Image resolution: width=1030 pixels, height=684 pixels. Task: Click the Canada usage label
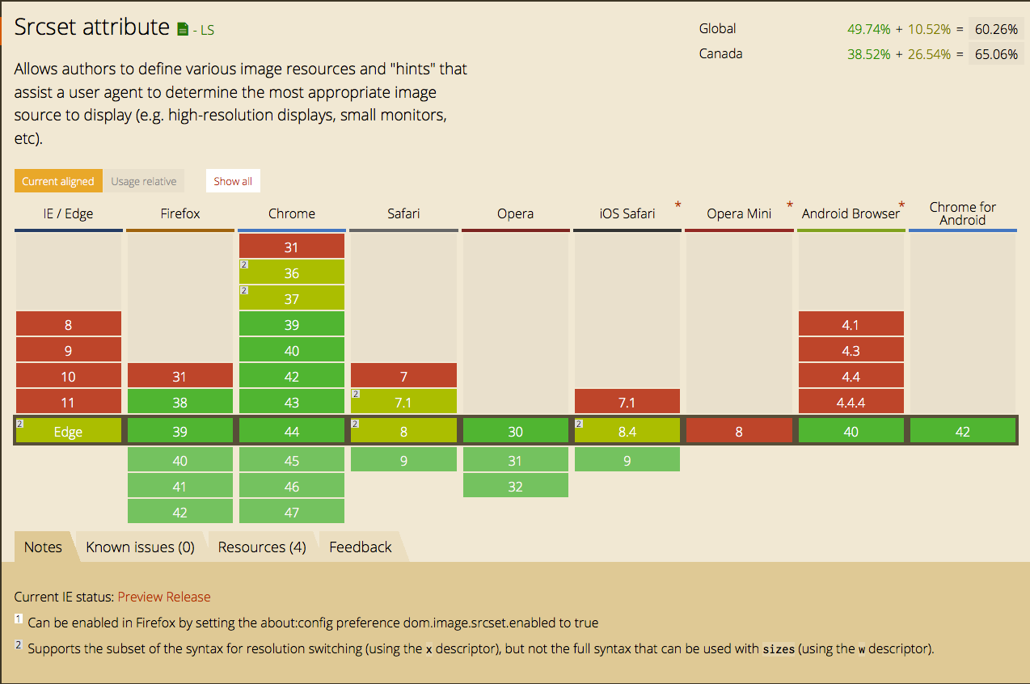coord(721,53)
